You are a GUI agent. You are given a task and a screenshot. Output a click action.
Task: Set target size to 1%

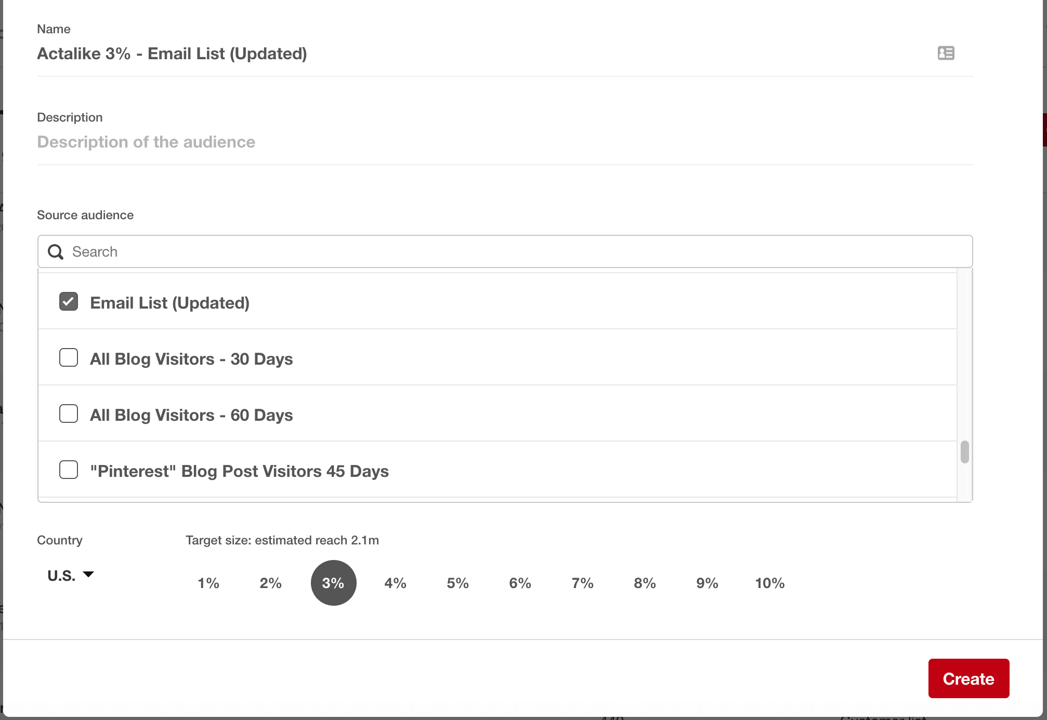click(208, 583)
